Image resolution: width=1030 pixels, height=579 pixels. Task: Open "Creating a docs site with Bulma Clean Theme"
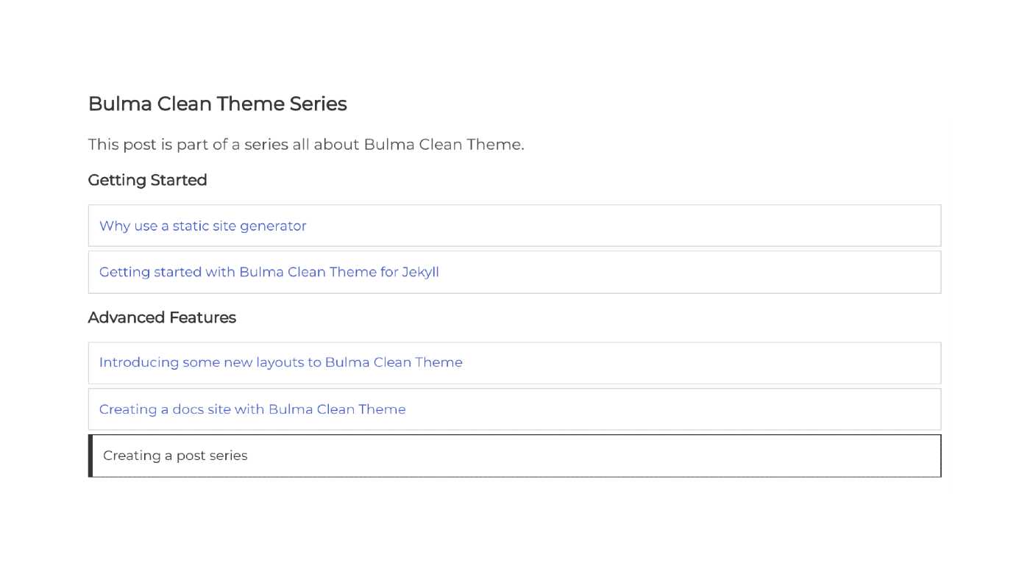pos(252,409)
